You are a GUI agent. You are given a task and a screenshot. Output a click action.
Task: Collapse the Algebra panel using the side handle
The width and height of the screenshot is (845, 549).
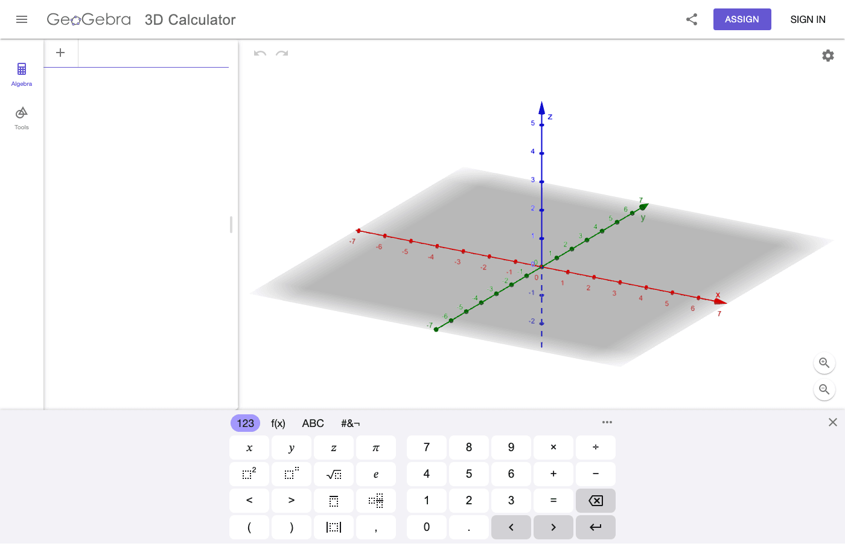click(231, 225)
